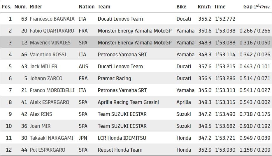The height and width of the screenshot is (156, 272).
Task: Select the Nation column header
Action: (87, 6)
